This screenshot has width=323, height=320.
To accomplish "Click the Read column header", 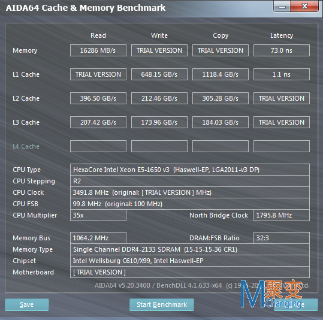I will point(98,35).
